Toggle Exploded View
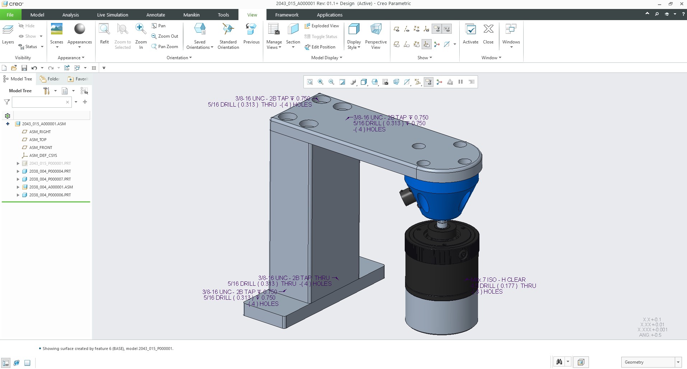 pyautogui.click(x=322, y=26)
